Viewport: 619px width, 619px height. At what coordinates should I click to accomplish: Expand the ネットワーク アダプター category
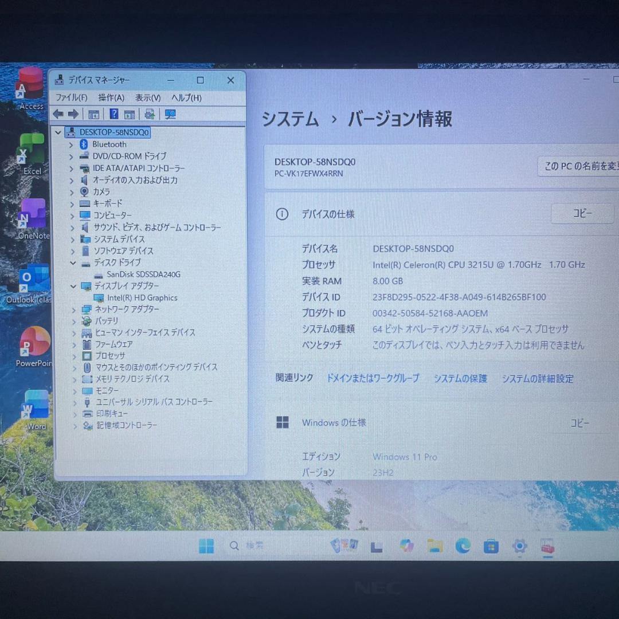pyautogui.click(x=73, y=309)
